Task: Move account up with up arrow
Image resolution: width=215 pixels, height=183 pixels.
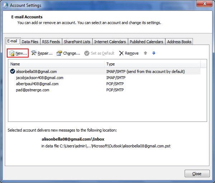Action: pyautogui.click(x=145, y=53)
